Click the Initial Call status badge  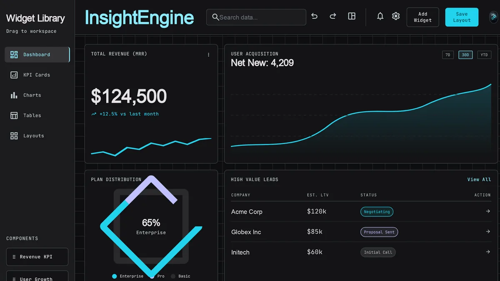click(378, 252)
